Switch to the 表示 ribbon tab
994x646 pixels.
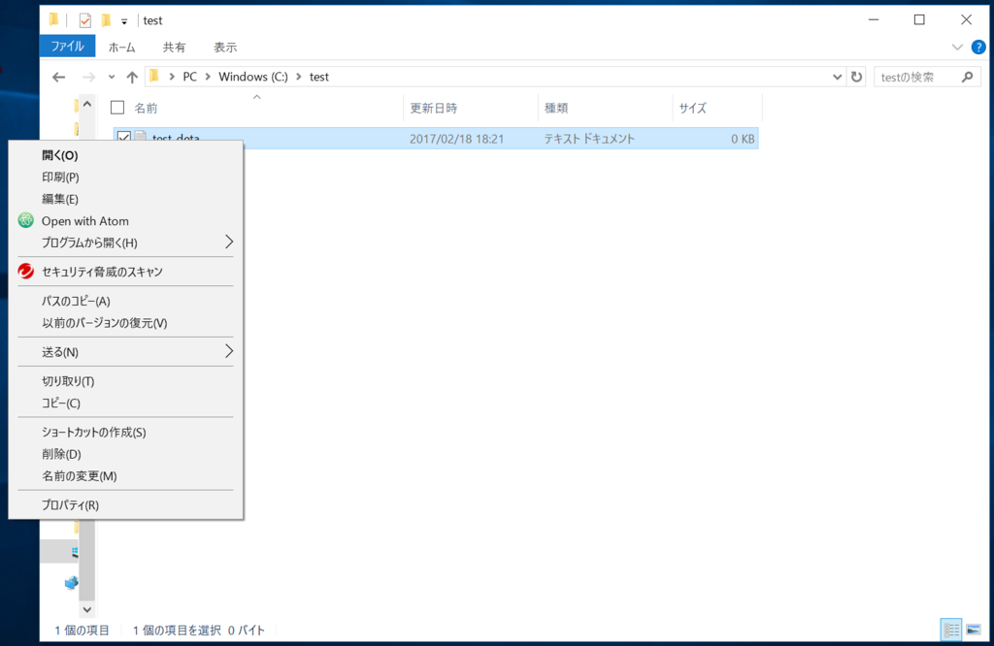point(225,47)
